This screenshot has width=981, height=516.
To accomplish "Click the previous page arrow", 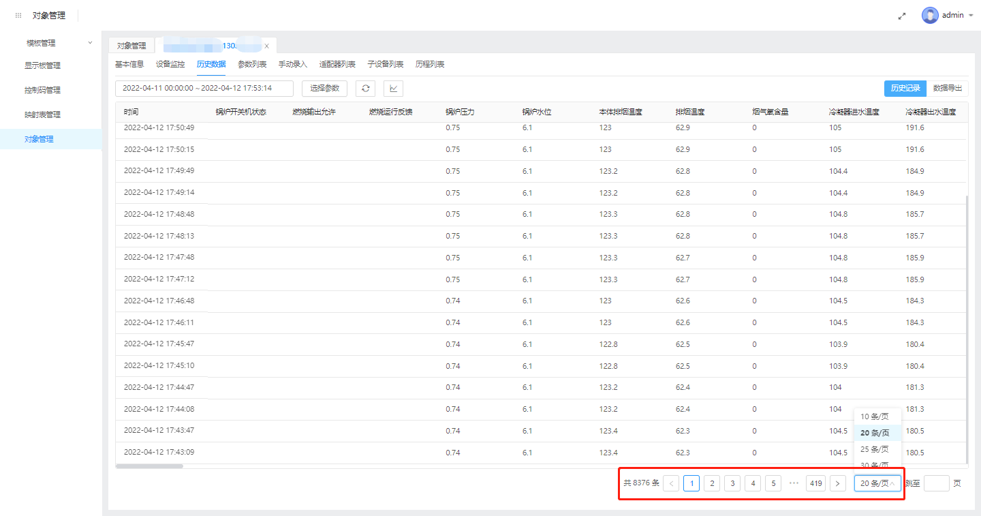I will pyautogui.click(x=671, y=483).
